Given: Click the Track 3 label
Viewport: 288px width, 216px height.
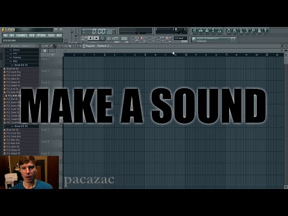Looking at the screenshot, I should (44, 82).
